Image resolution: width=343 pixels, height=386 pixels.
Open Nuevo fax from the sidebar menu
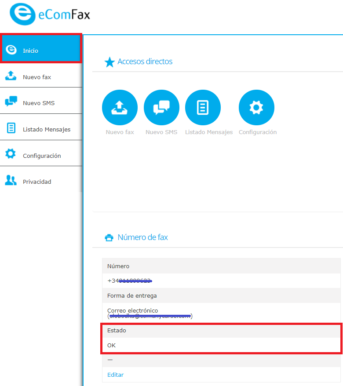37,77
